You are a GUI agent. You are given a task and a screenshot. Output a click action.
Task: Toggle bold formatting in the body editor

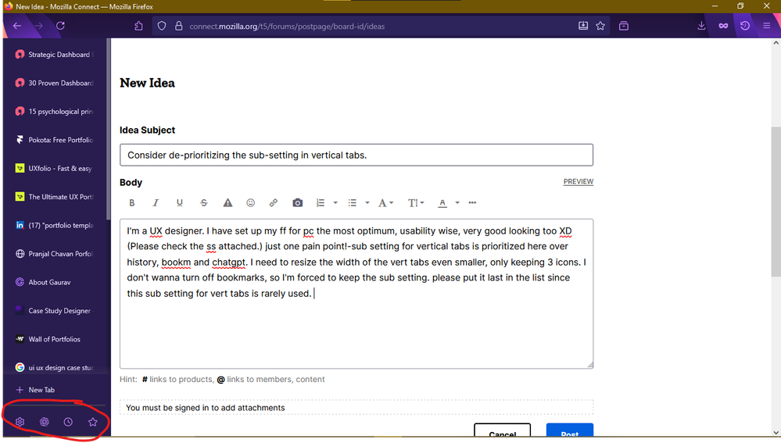pos(132,203)
